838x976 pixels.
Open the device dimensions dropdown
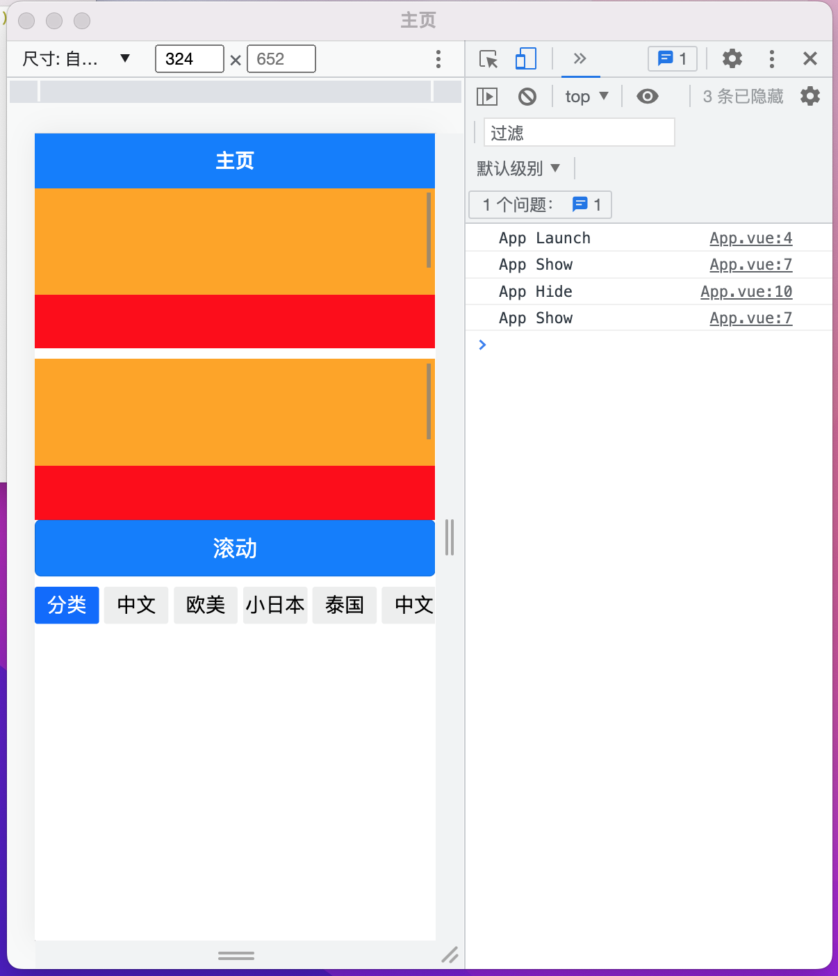tap(76, 58)
